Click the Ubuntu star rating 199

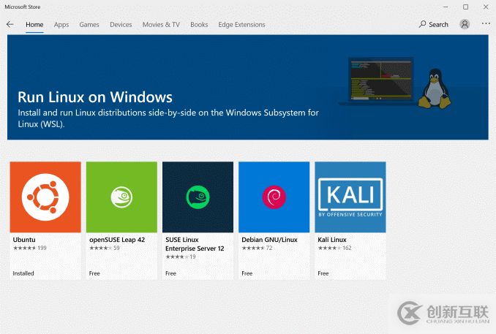(x=30, y=248)
